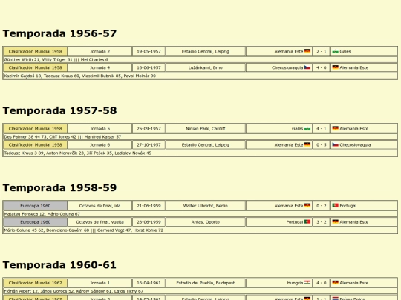The image size is (401, 300).
Task: Click East Germany flag in the 16-06-1957 match
Action: (x=335, y=67)
